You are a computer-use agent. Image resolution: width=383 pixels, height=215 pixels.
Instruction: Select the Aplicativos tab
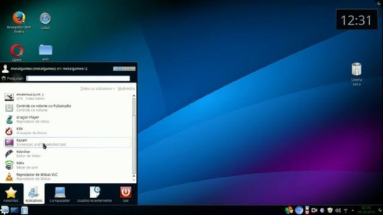tap(34, 194)
